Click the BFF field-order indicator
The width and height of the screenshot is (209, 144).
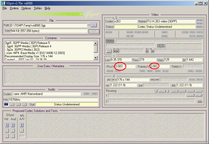tap(150, 71)
